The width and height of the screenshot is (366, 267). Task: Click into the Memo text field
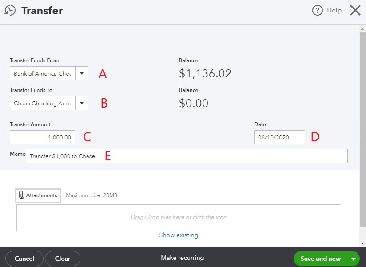pos(187,156)
